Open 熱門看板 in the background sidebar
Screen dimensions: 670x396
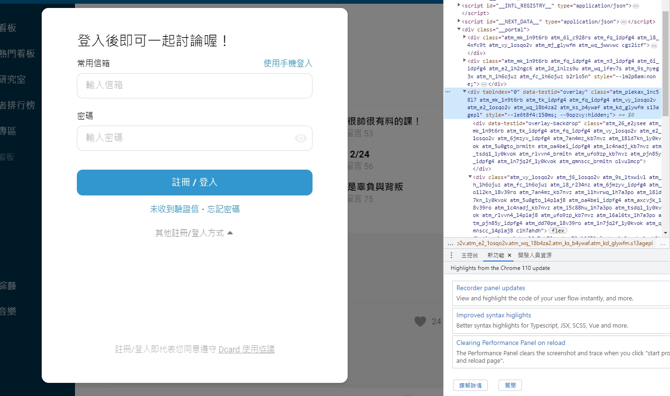click(x=17, y=53)
